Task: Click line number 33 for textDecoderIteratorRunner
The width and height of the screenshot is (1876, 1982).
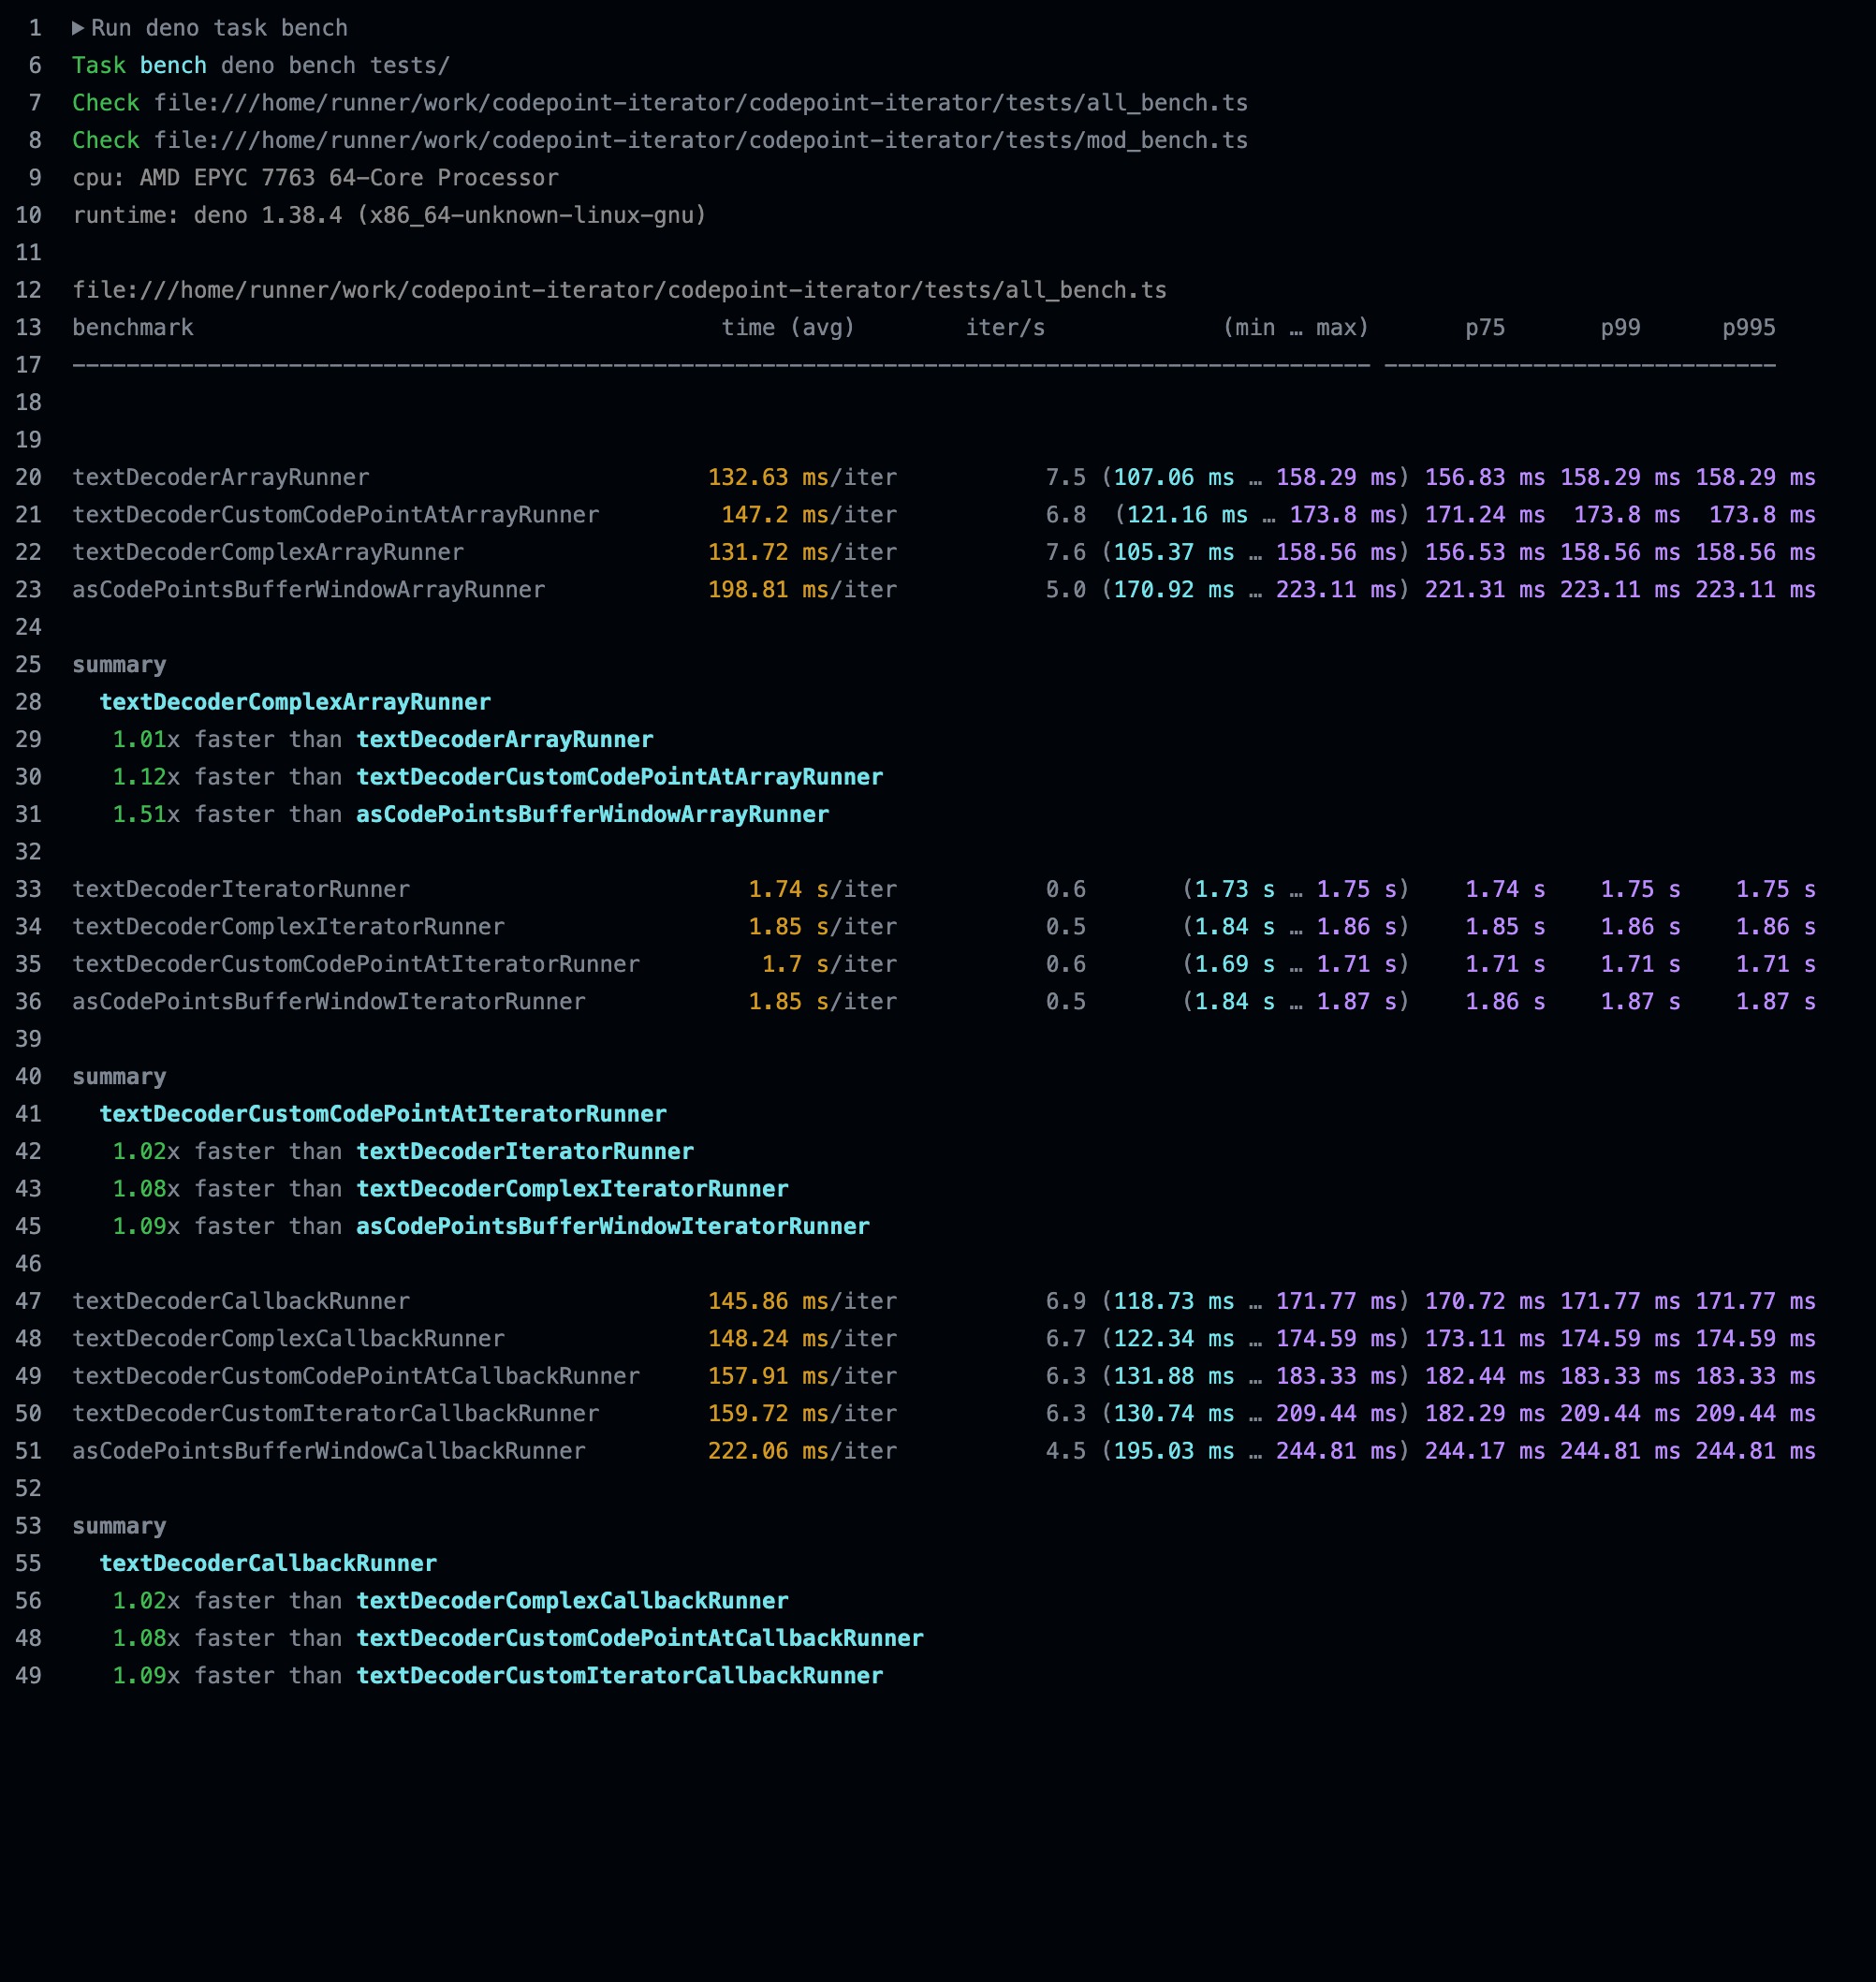Action: (29, 889)
